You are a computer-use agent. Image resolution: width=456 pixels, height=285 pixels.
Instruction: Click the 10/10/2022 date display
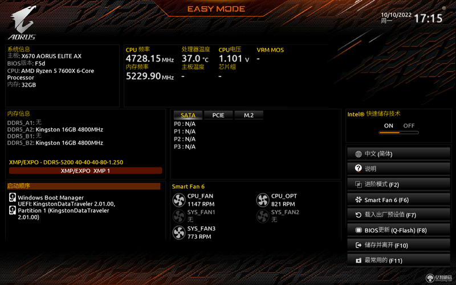[396, 15]
